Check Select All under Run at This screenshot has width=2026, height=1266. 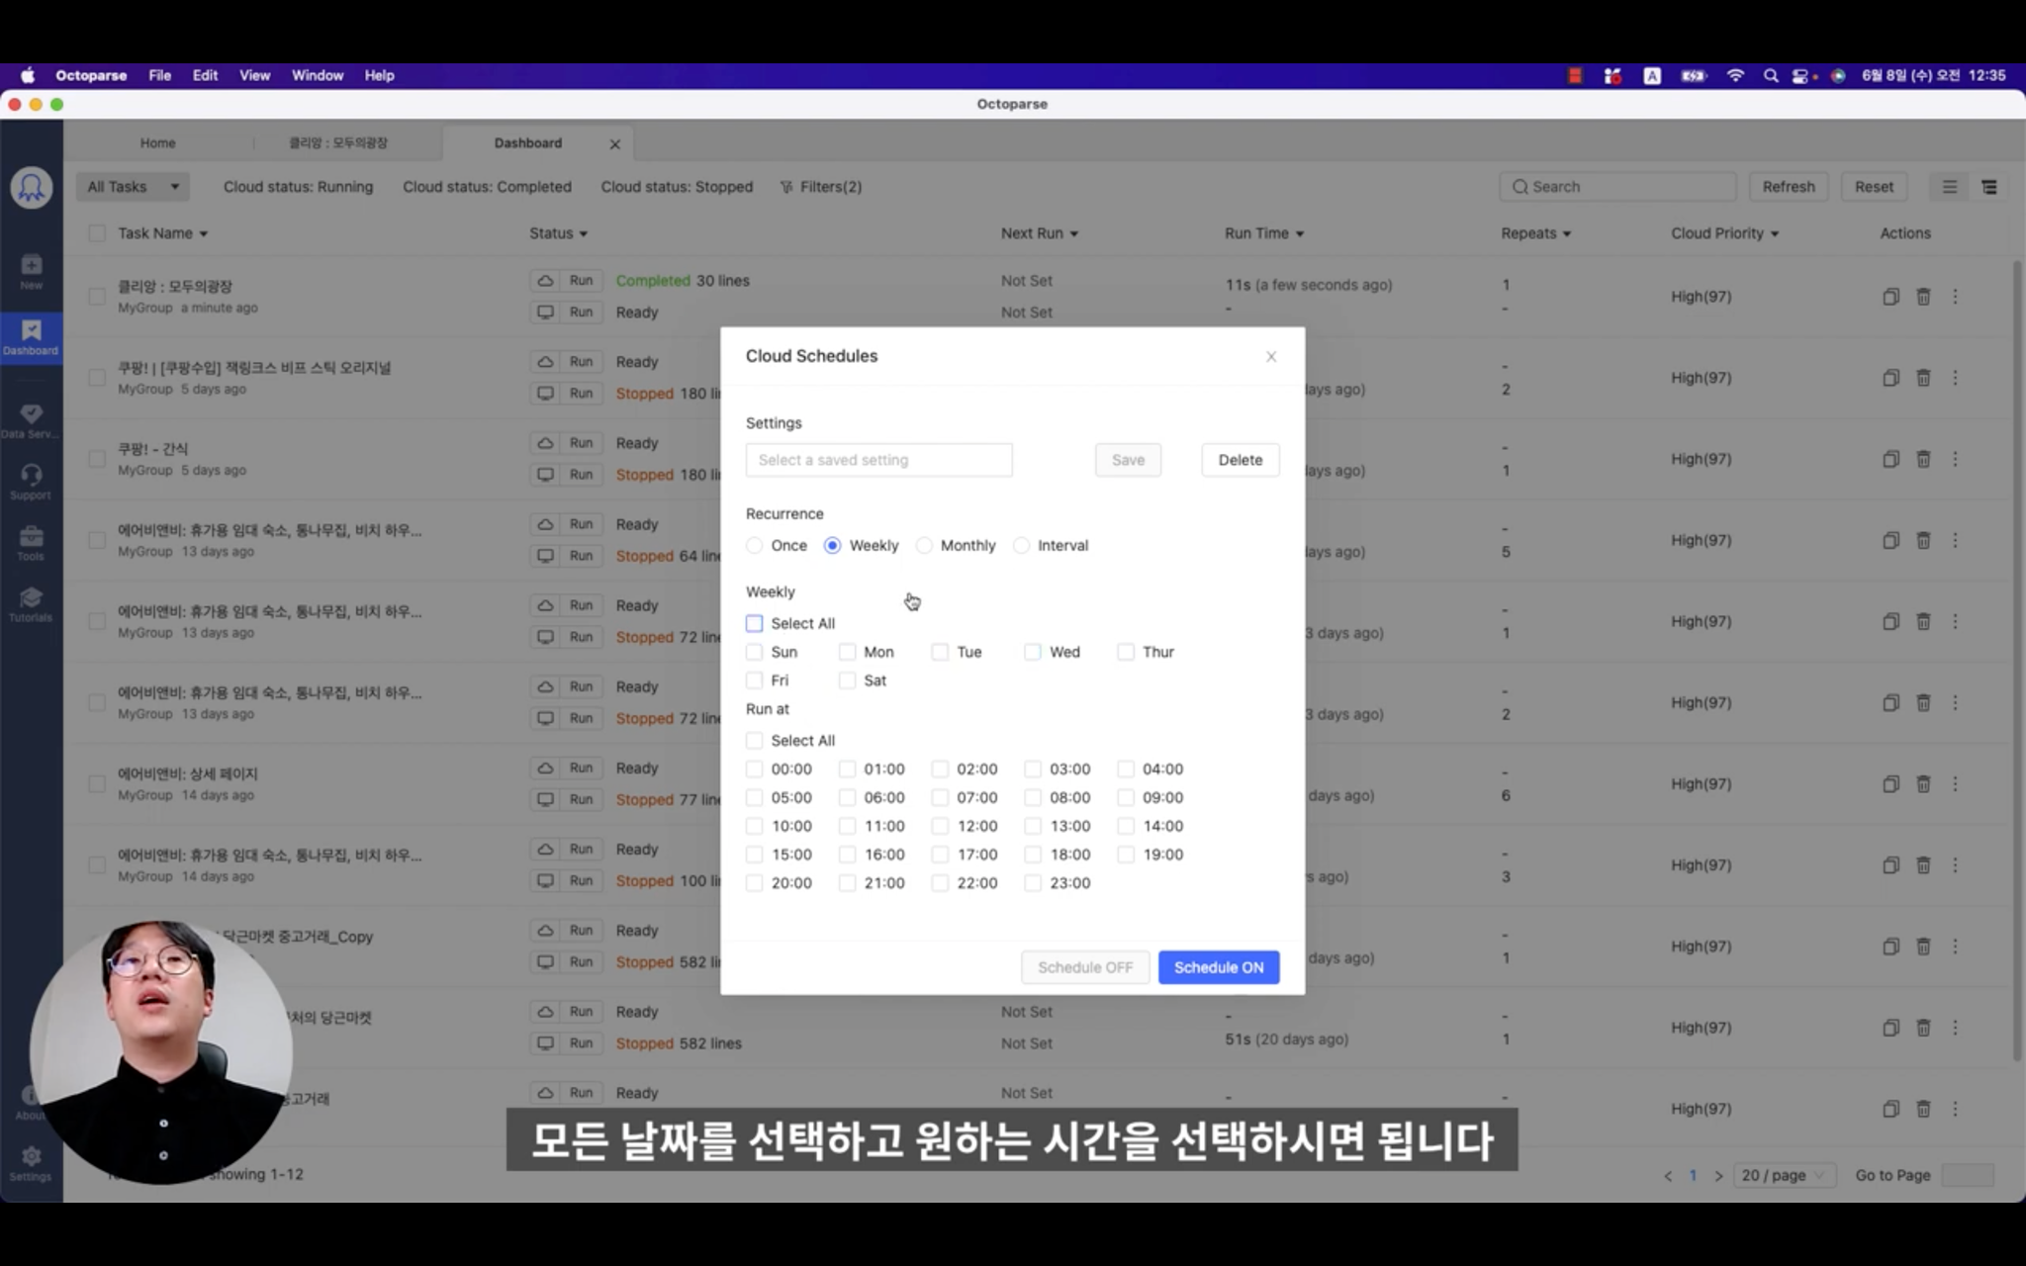click(755, 741)
